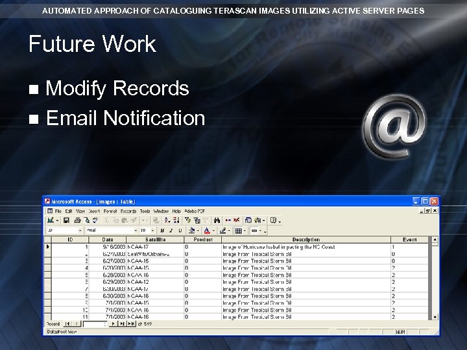Click the new record navigation button
This screenshot has width=467, height=350.
point(131,324)
